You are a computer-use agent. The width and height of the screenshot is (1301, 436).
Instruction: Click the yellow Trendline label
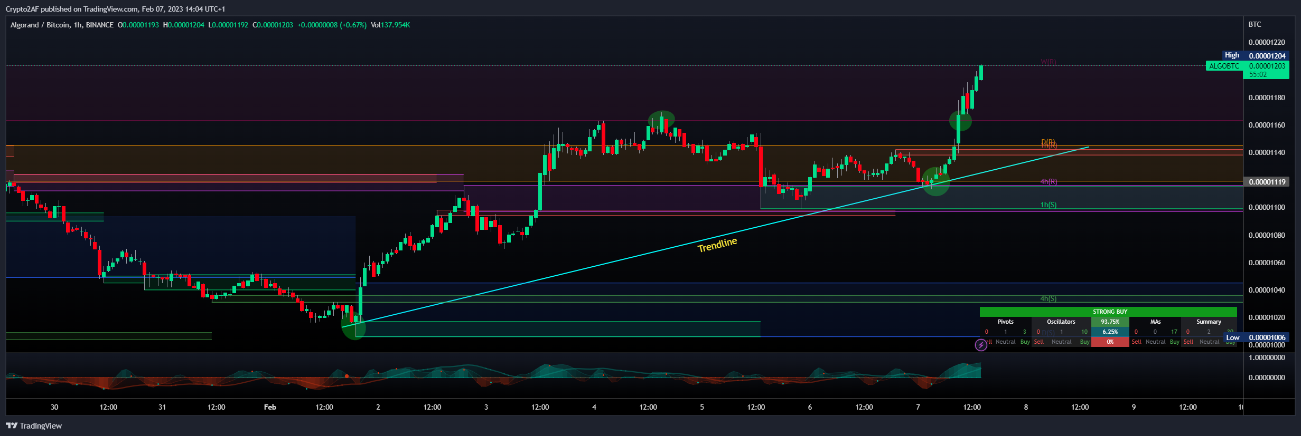click(x=717, y=245)
